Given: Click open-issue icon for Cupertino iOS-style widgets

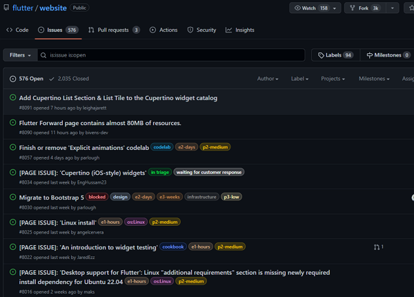Looking at the screenshot, I should pos(12,172).
